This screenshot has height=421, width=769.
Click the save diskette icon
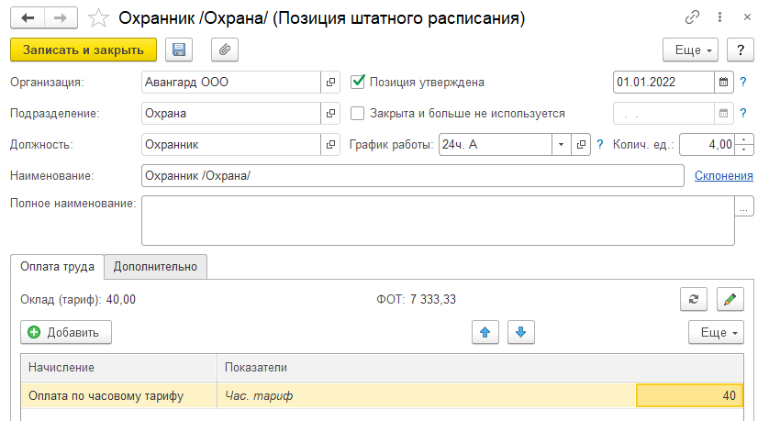(179, 50)
